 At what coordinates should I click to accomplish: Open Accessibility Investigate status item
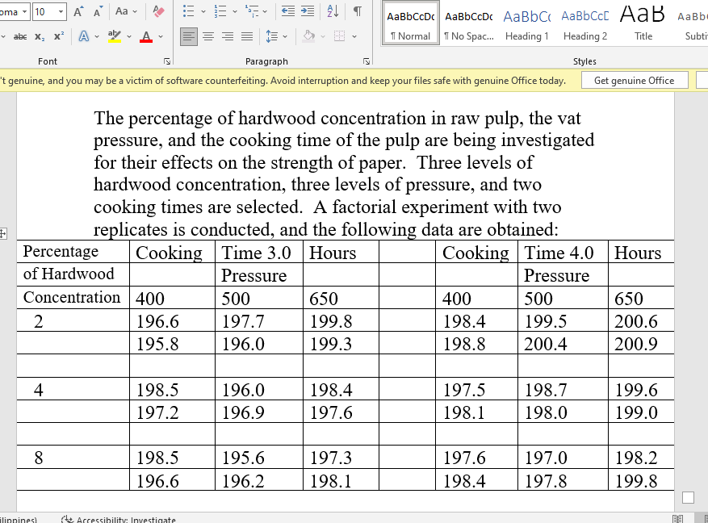tap(119, 520)
